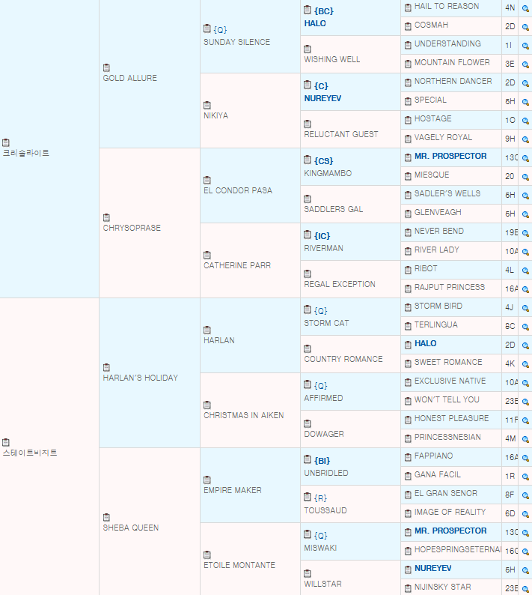Viewport: 532px width, 595px height.
Task: Open the clipboard icon beside HAIL TO REASON
Action: tap(408, 7)
